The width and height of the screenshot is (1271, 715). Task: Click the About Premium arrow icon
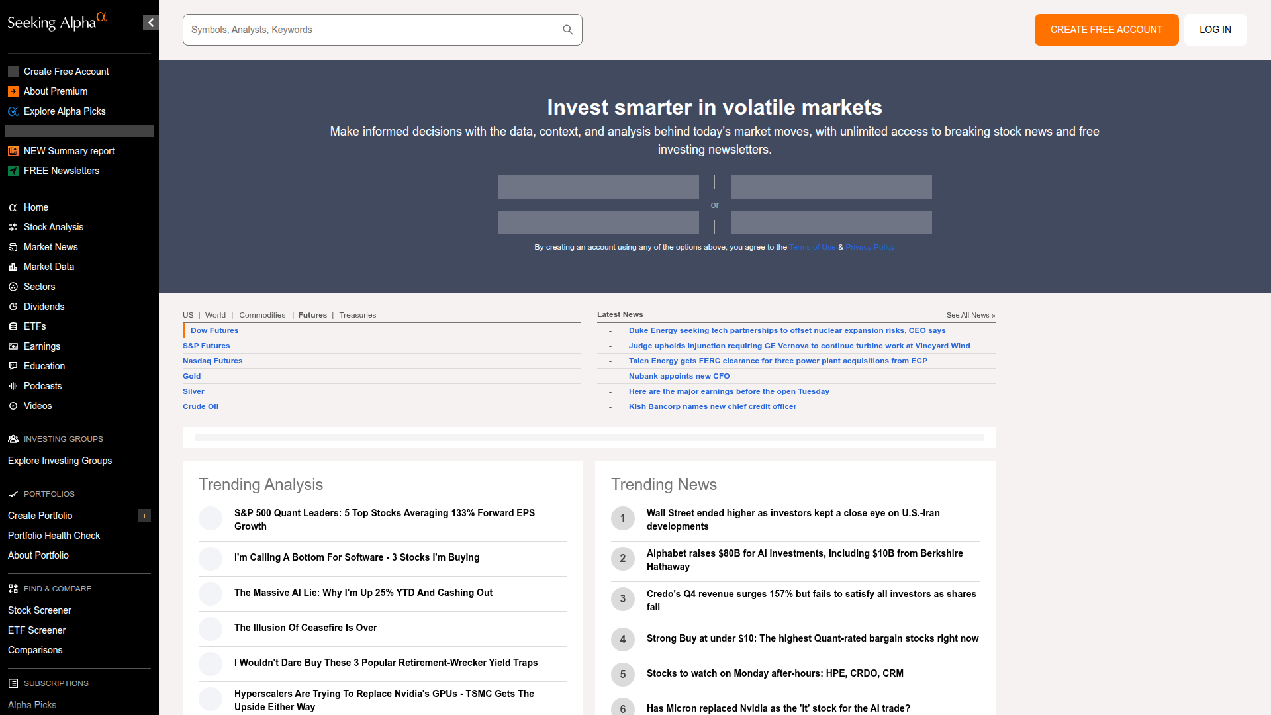click(13, 91)
